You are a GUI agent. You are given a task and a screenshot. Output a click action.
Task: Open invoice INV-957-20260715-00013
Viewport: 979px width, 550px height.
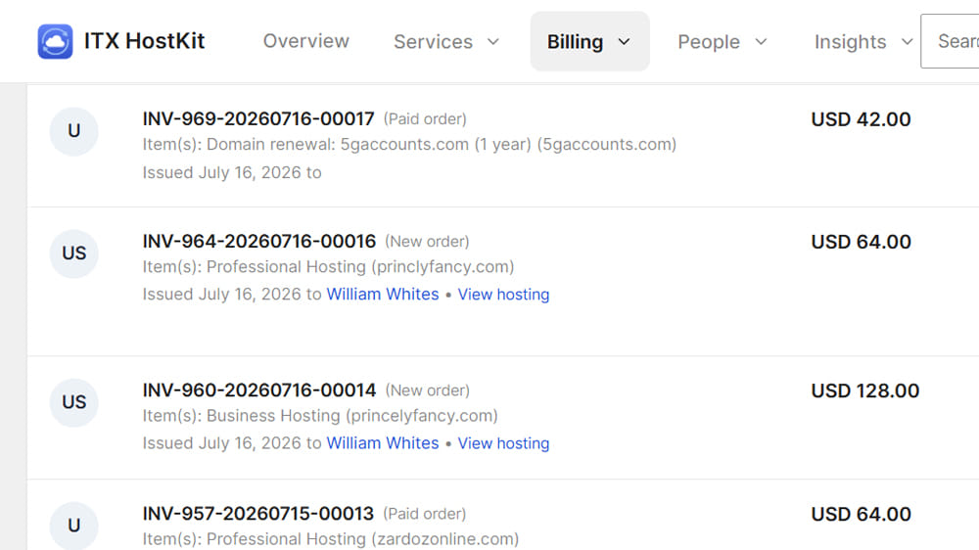coord(257,513)
